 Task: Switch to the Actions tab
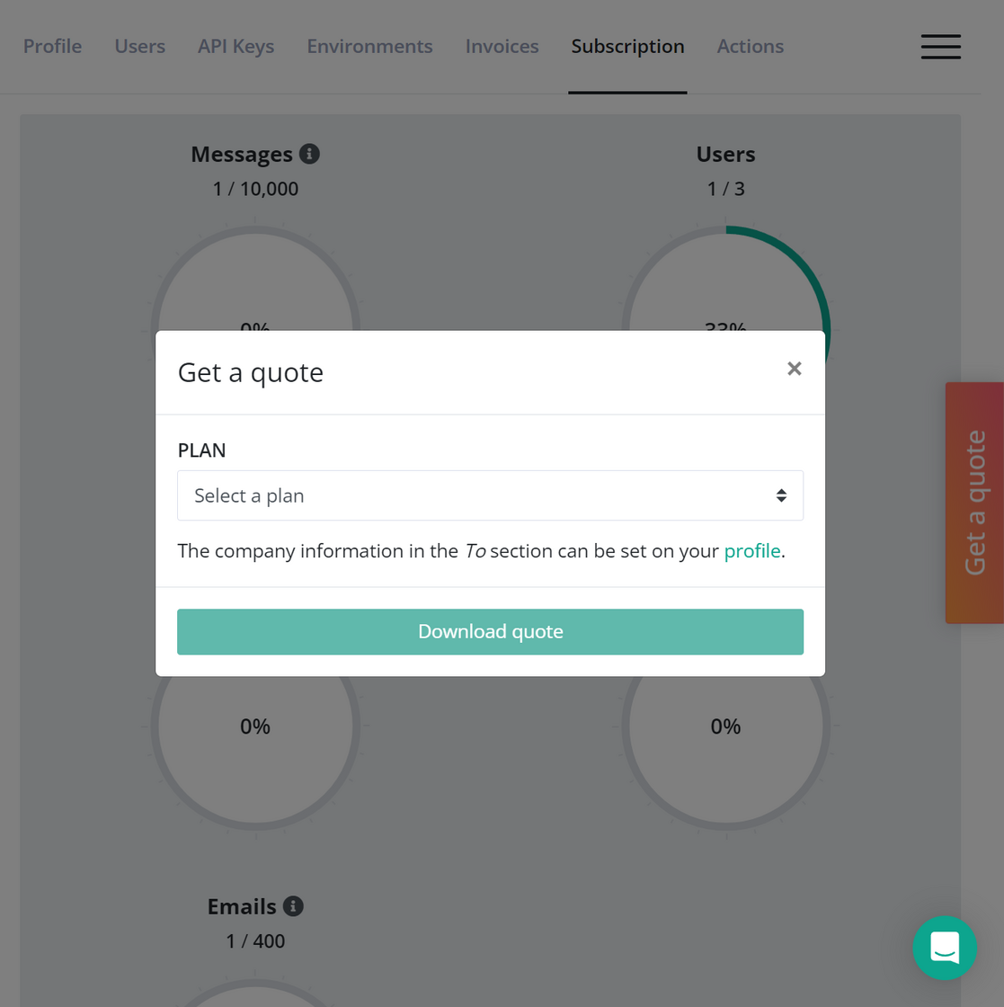coord(751,46)
